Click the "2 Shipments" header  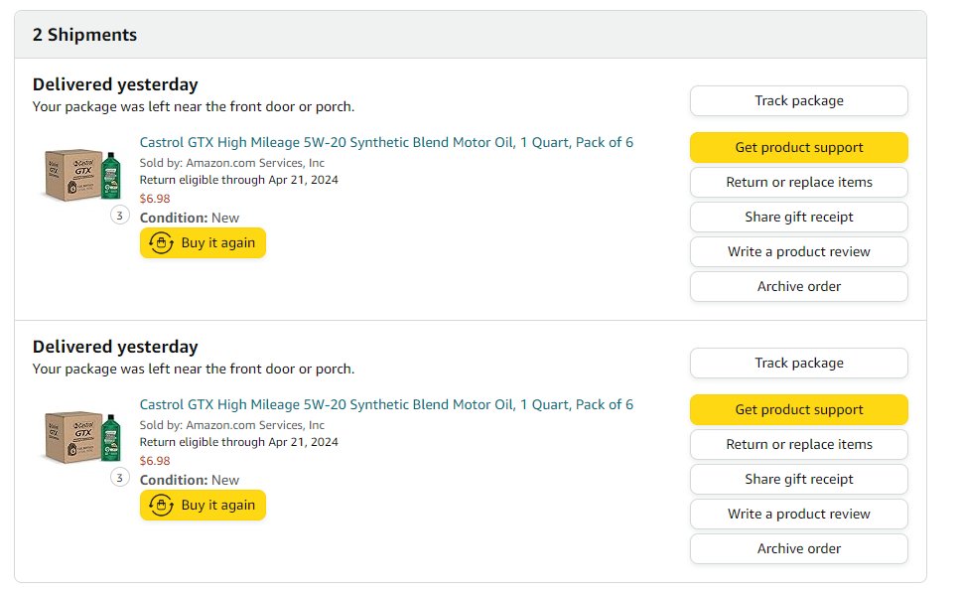tap(84, 35)
